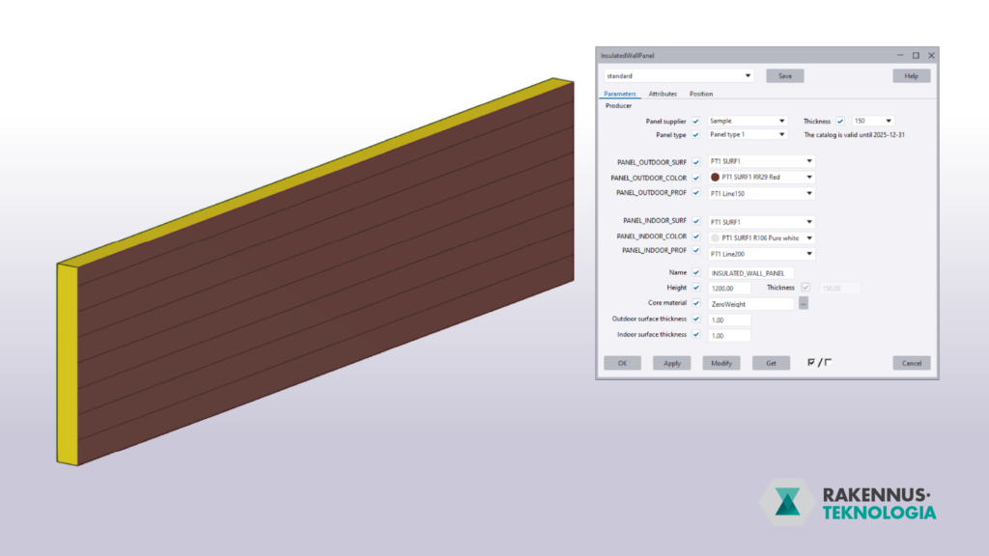Click the Apply button

tap(671, 363)
